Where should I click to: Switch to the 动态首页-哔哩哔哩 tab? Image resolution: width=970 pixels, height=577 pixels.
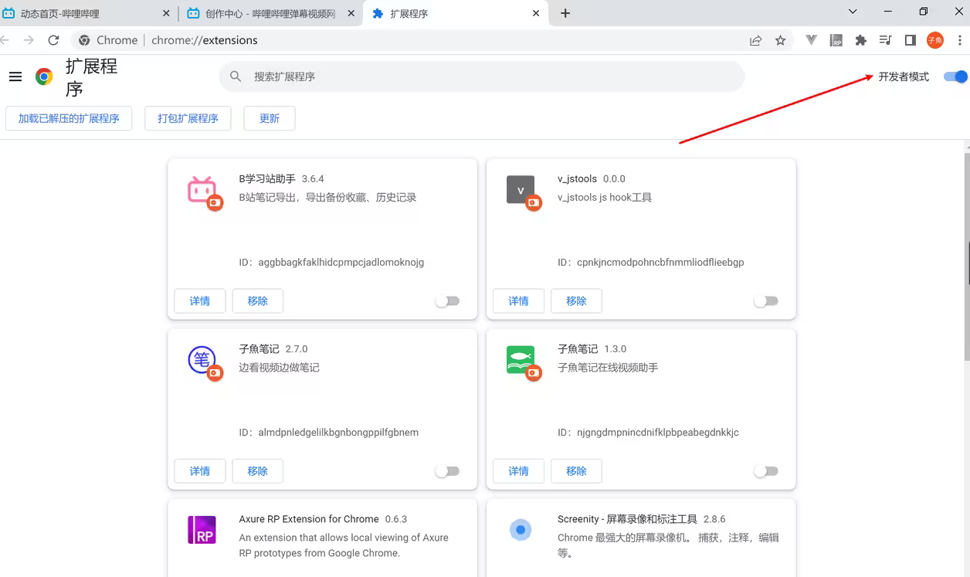coord(89,13)
